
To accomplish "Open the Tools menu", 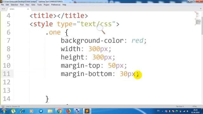I will coord(39,5).
